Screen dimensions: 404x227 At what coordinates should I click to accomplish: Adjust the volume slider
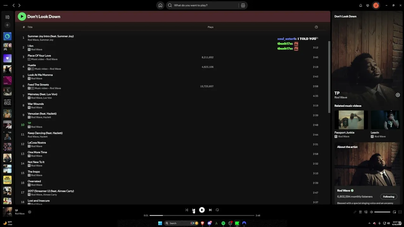(x=382, y=212)
